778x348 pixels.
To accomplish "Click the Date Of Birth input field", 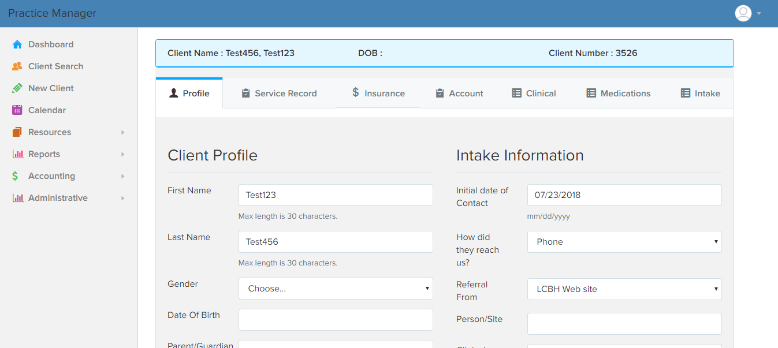I will pos(336,320).
